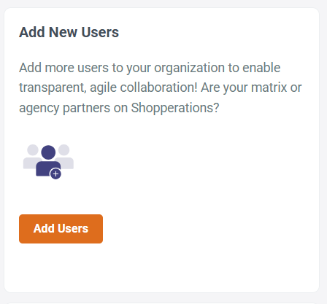Click the purple person's head circle
The width and height of the screenshot is (327, 304).
(x=48, y=152)
